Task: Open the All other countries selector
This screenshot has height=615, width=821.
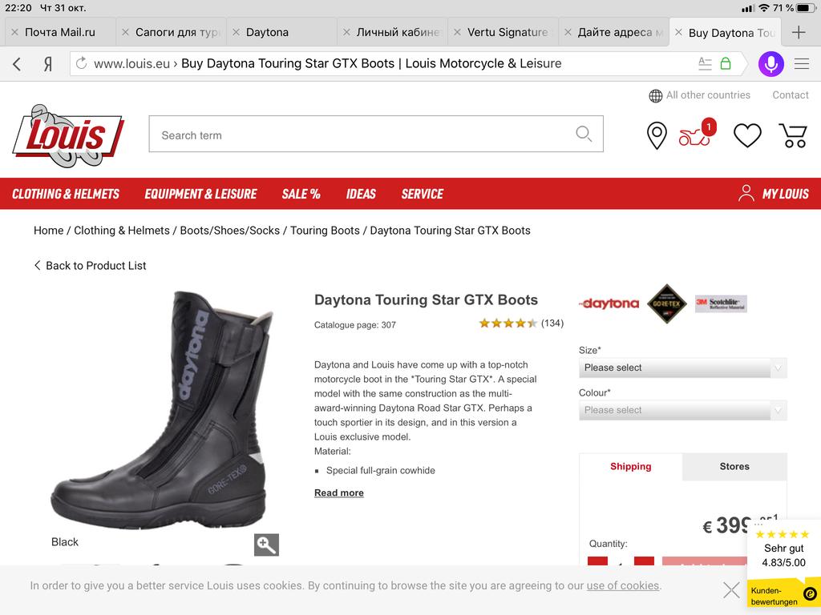Action: pyautogui.click(x=699, y=95)
